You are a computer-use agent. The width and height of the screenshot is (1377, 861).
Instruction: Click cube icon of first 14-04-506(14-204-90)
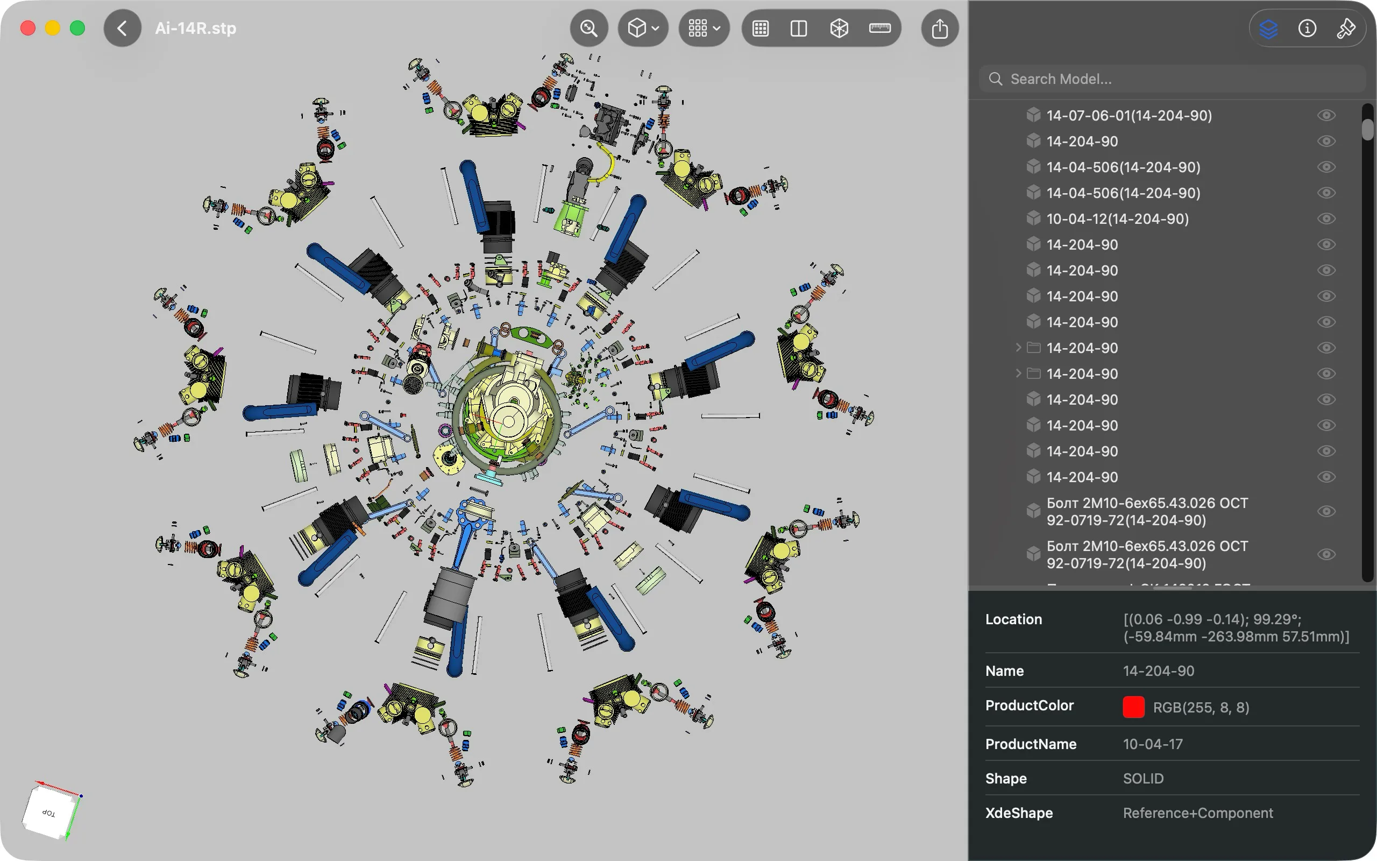coord(1033,167)
